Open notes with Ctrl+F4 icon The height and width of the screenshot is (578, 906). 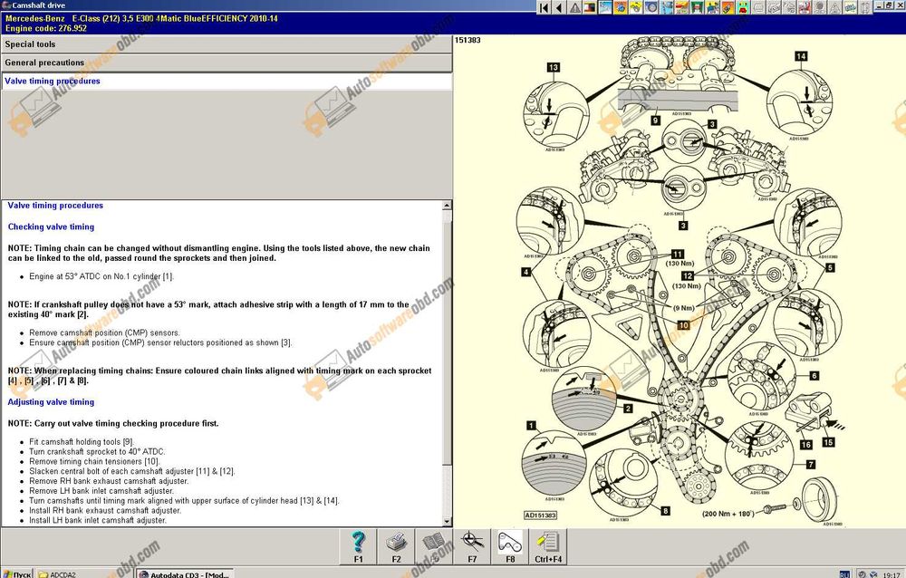pos(548,546)
